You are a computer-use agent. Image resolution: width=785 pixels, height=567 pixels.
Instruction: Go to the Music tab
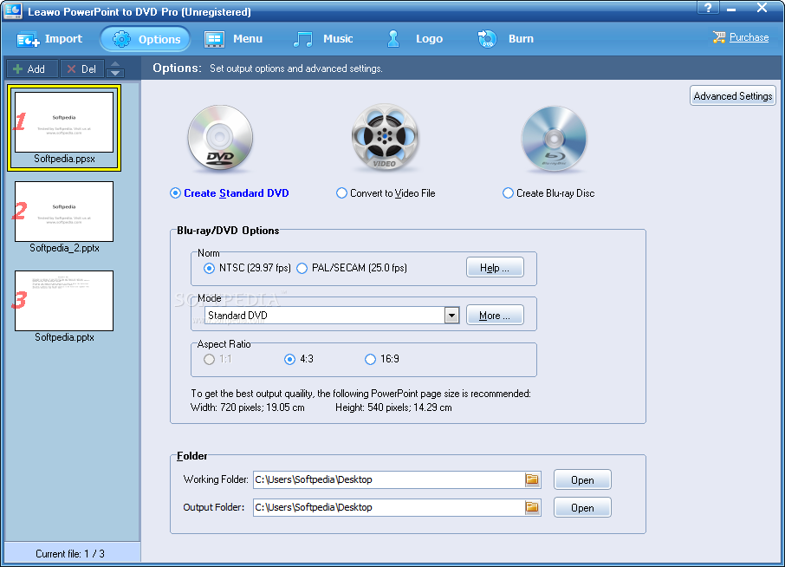click(323, 39)
